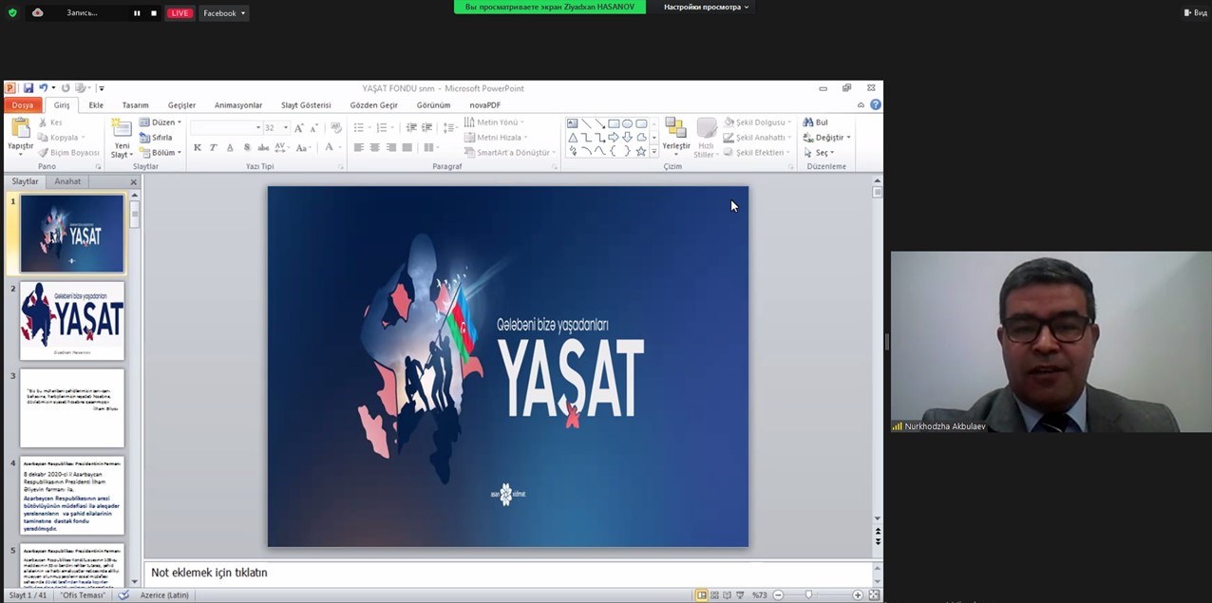Run spell check from the status bar icon

click(x=123, y=595)
